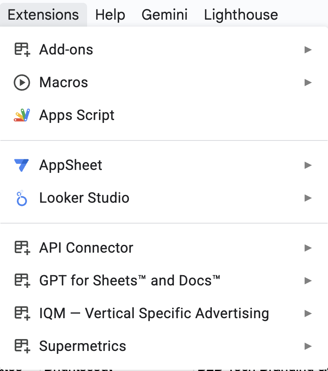Click the Supermetrics add-on icon
The width and height of the screenshot is (328, 371).
pos(22,346)
